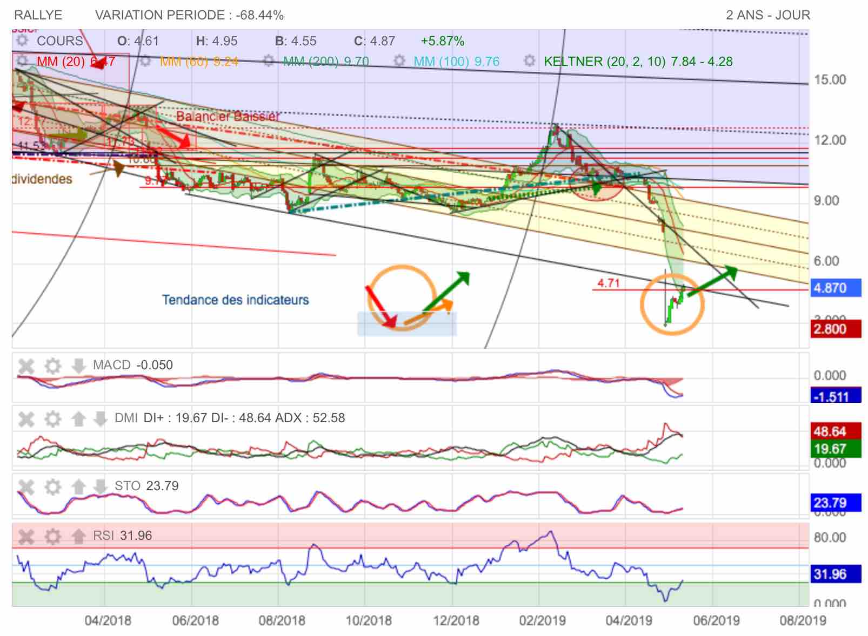
Task: Click the MM (200) 9.70 label
Action: pos(326,62)
